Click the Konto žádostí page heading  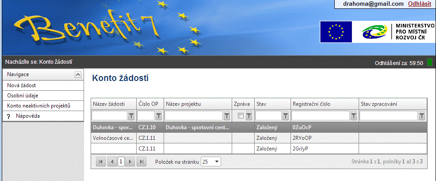pos(120,78)
